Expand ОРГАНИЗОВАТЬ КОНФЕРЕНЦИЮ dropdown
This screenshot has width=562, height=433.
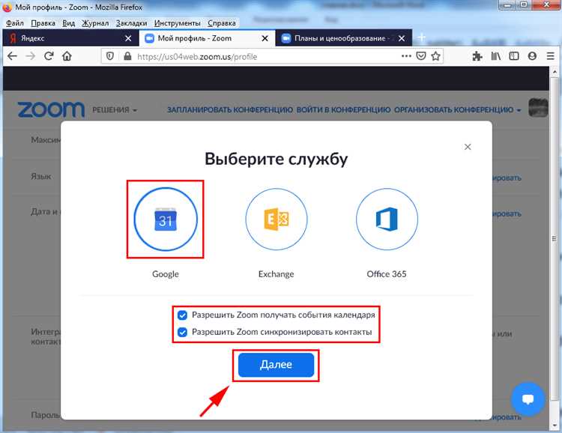458,109
